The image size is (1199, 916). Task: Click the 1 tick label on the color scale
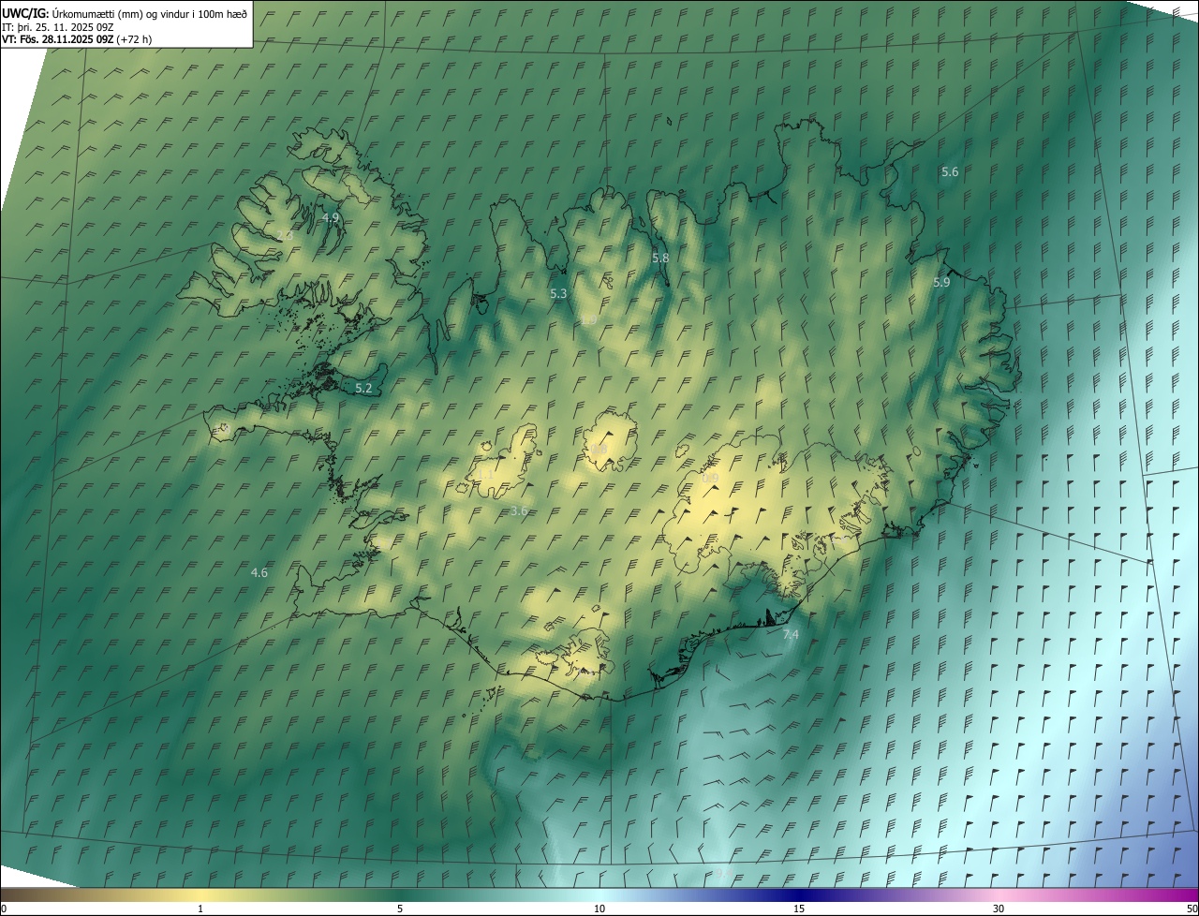[x=200, y=909]
